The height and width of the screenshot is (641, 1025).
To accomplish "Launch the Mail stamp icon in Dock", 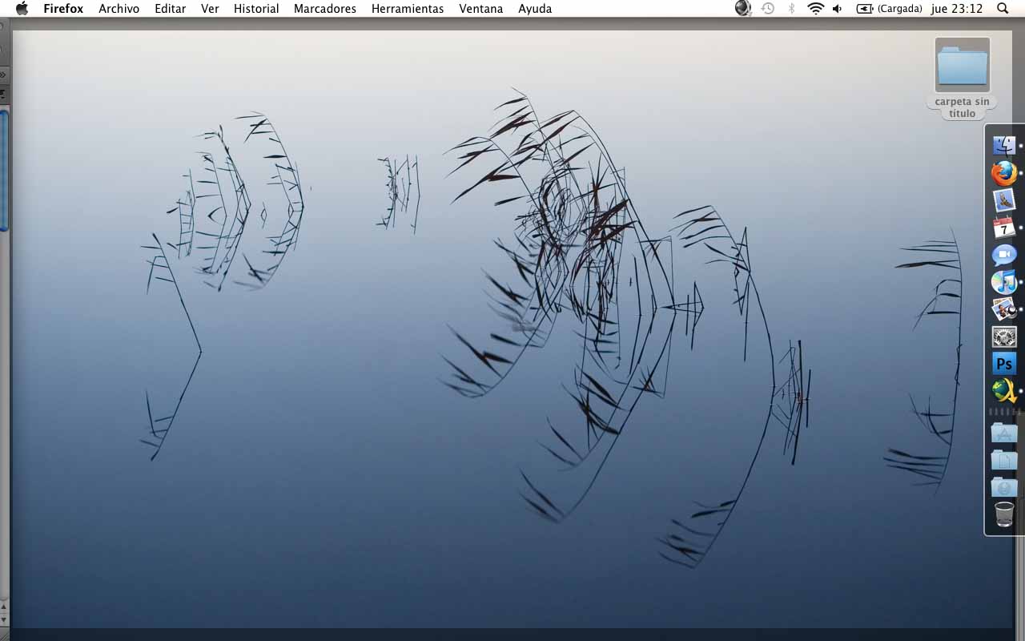I will [1004, 200].
